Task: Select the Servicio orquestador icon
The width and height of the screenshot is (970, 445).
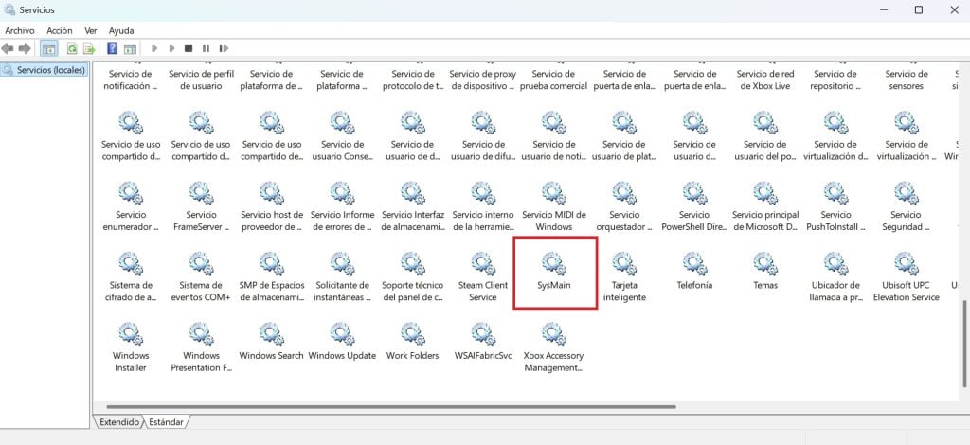Action: pyautogui.click(x=624, y=193)
